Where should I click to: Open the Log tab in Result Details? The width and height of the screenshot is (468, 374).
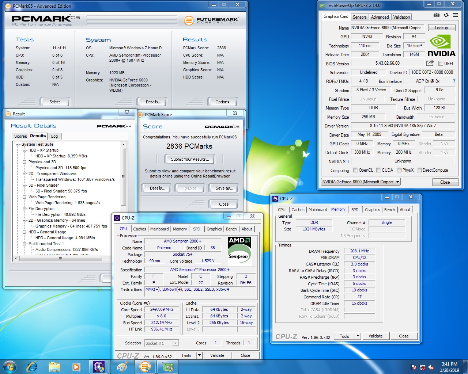[x=54, y=136]
